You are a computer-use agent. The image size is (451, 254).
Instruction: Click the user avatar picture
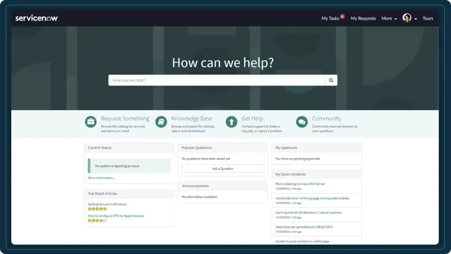pyautogui.click(x=407, y=18)
